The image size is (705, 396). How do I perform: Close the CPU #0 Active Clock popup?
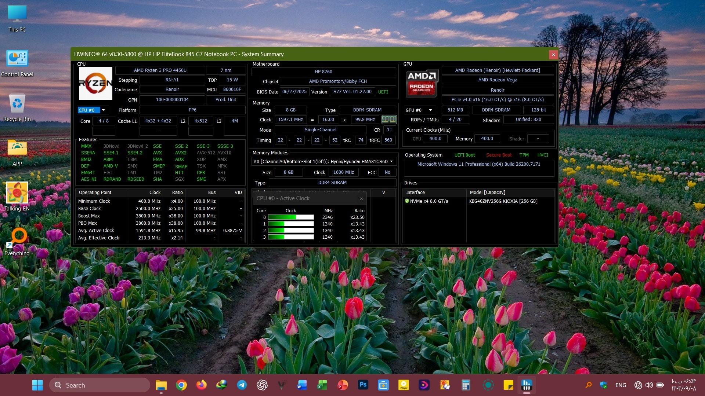point(361,198)
